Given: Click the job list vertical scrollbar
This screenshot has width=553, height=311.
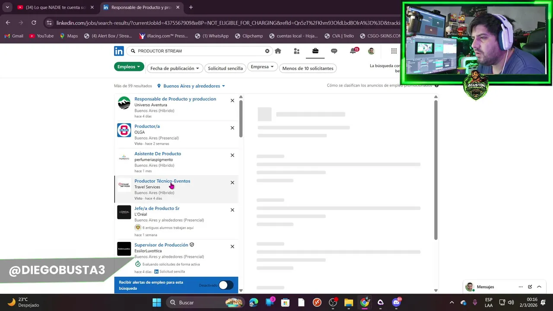Looking at the screenshot, I should pyautogui.click(x=241, y=119).
